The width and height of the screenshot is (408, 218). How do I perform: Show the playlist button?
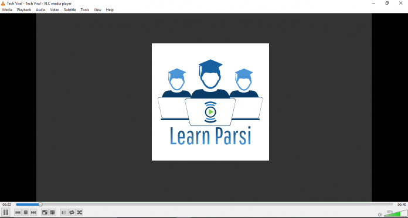point(64,213)
